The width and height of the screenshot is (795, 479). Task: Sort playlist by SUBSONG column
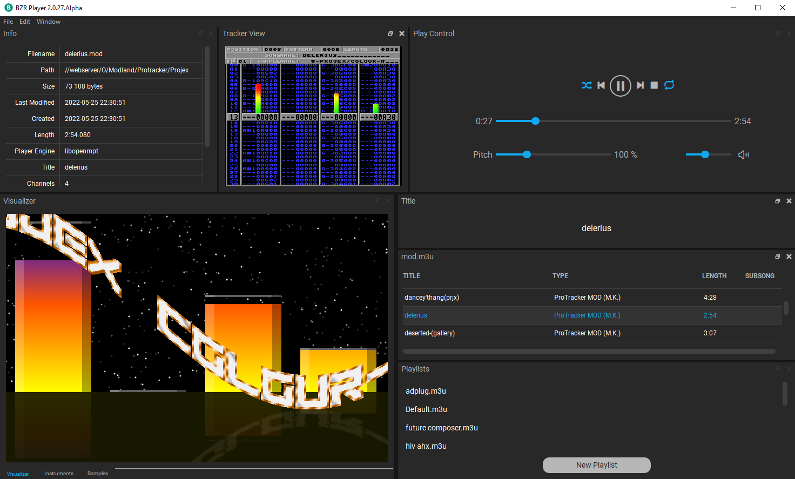[x=760, y=276]
